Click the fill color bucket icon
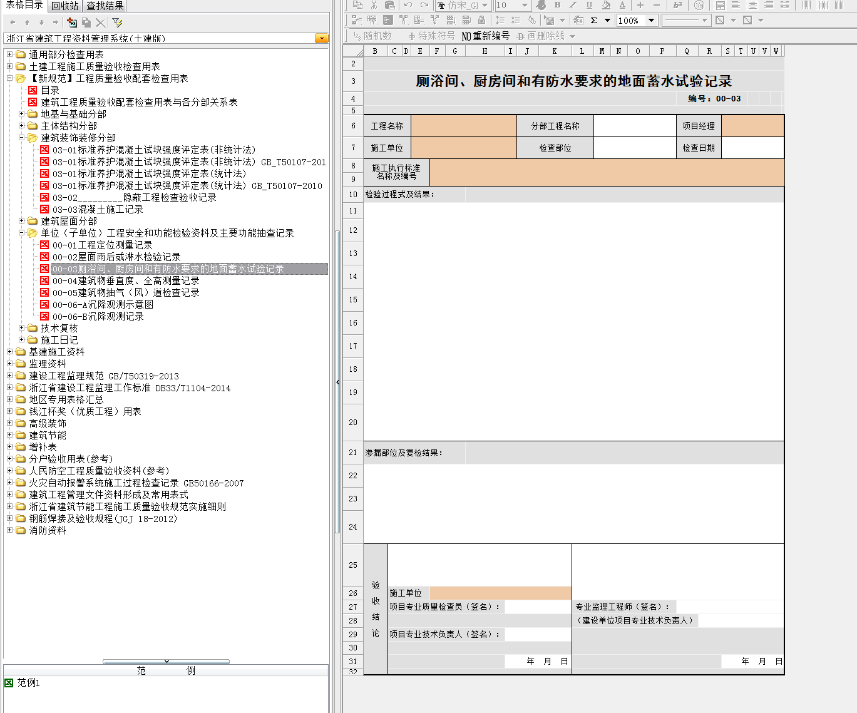The width and height of the screenshot is (857, 713). point(606,4)
